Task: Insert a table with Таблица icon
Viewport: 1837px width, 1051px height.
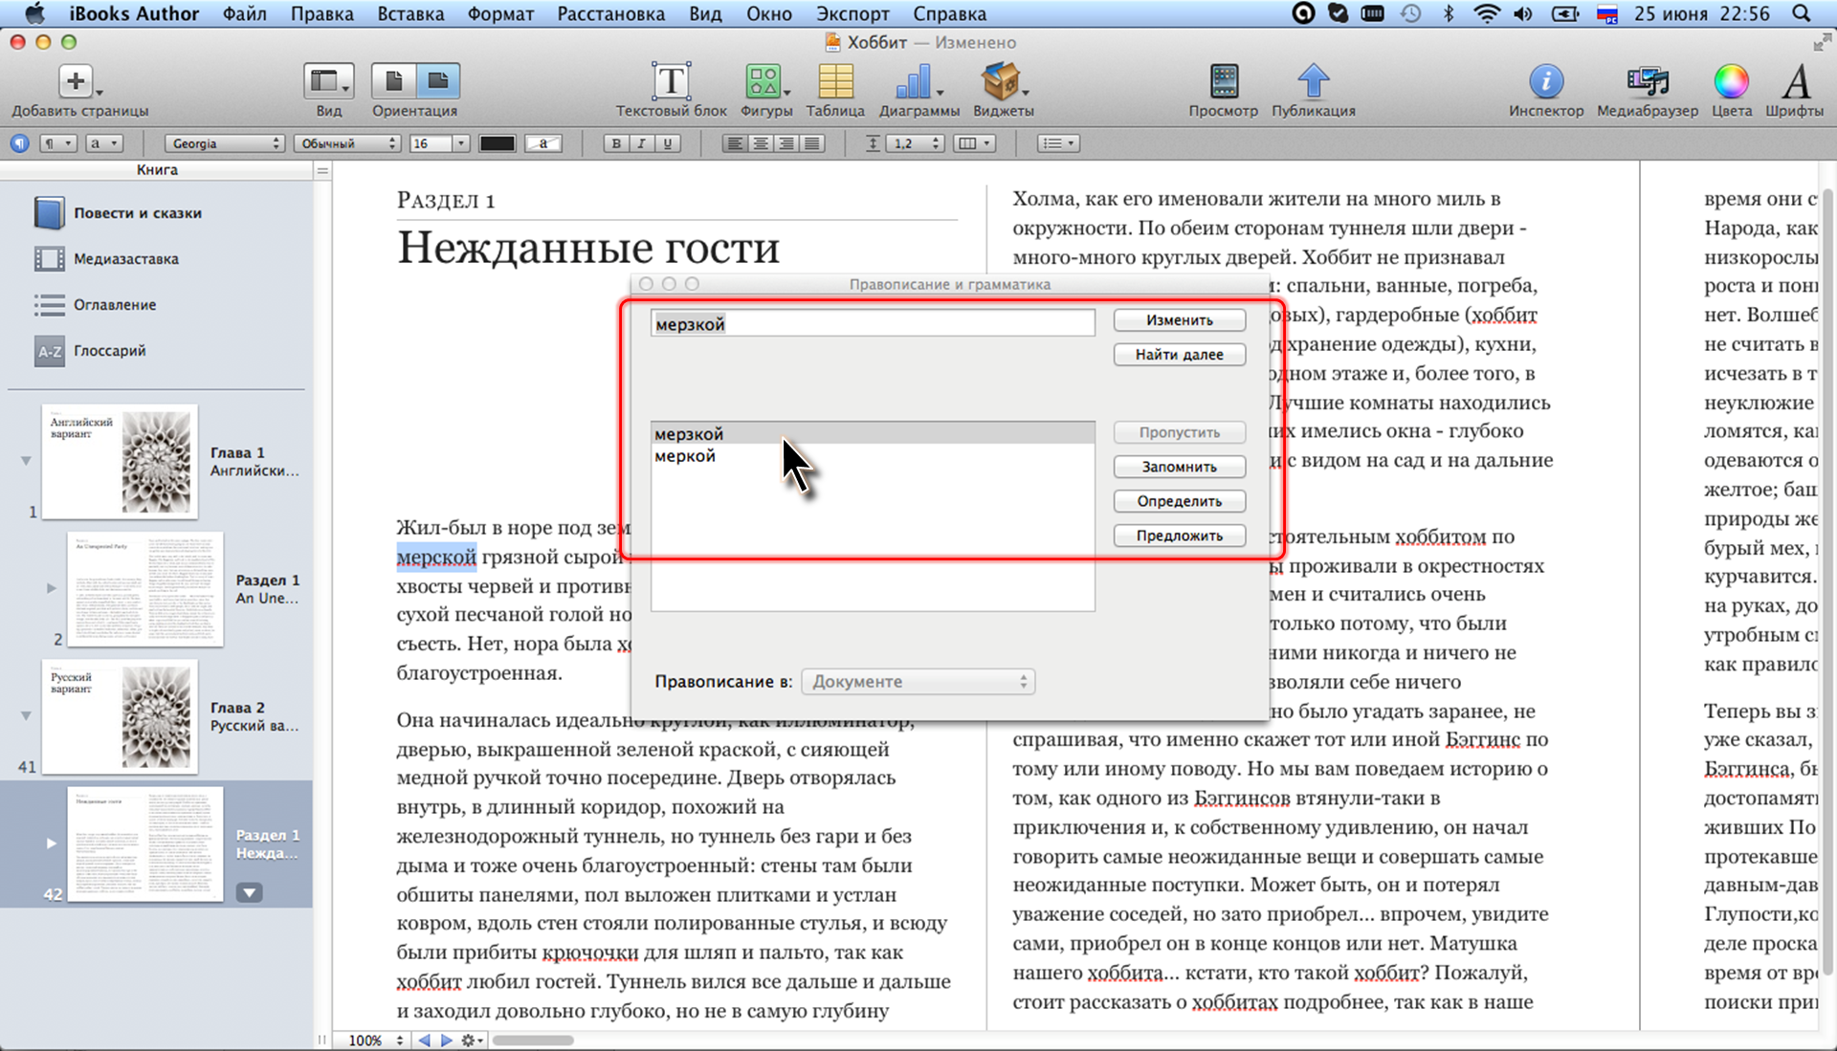Action: (835, 81)
